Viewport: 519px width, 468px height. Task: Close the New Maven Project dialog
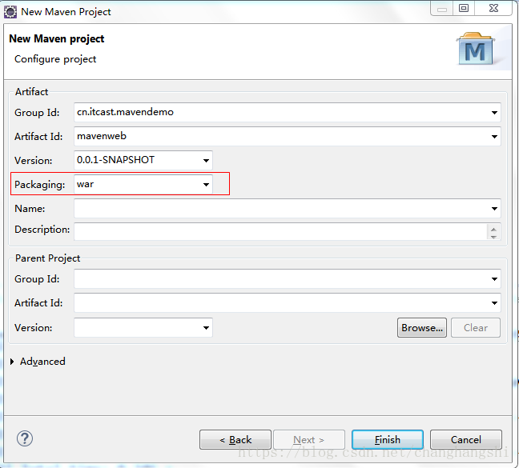click(x=493, y=8)
